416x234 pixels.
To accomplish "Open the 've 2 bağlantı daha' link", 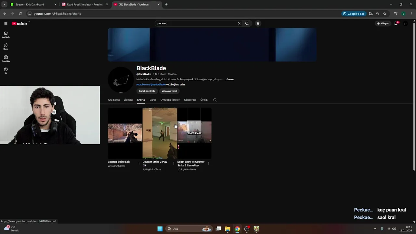I will (175, 84).
